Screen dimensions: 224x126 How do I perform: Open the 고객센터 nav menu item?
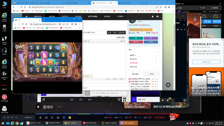(120, 16)
